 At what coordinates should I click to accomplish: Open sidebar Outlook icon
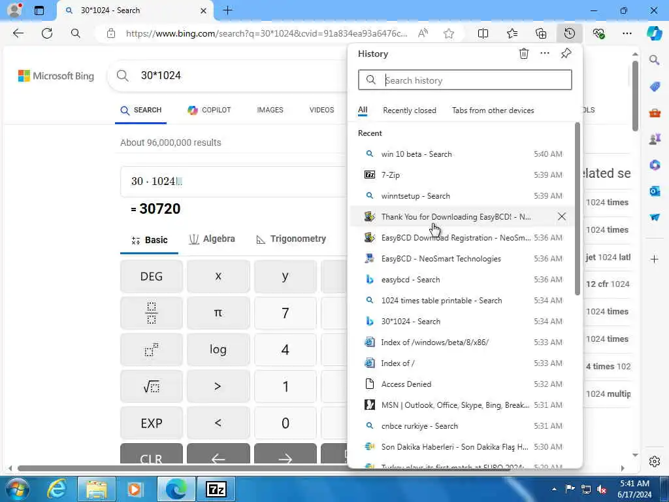click(x=655, y=191)
